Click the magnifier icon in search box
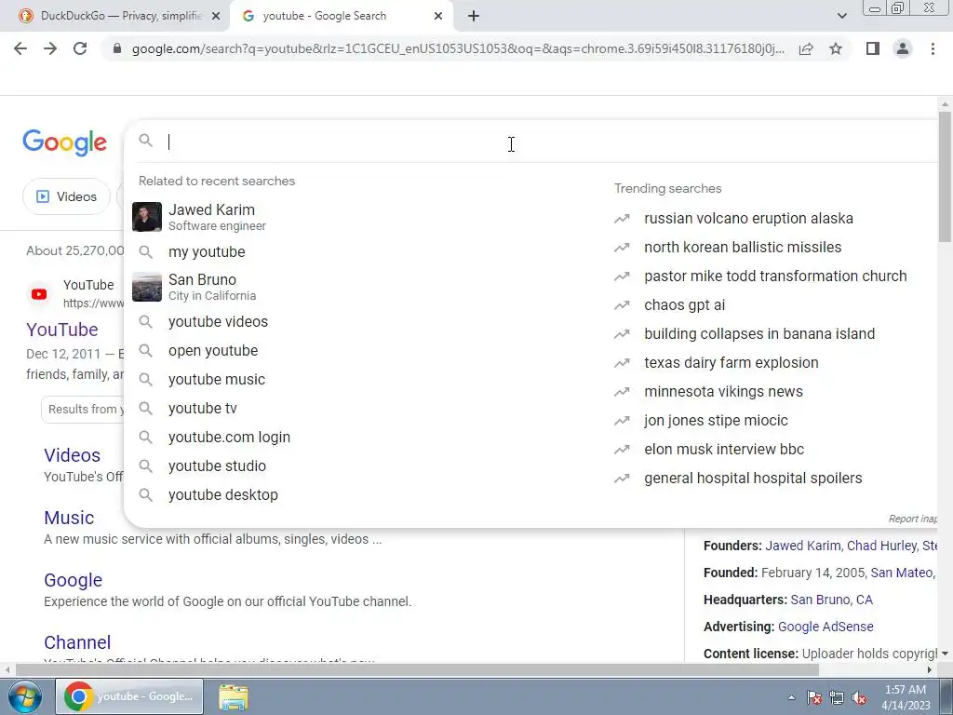Viewport: 953px width, 715px height. click(145, 141)
